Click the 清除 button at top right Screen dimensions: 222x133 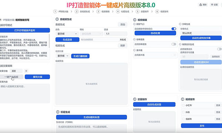pos(203,5)
